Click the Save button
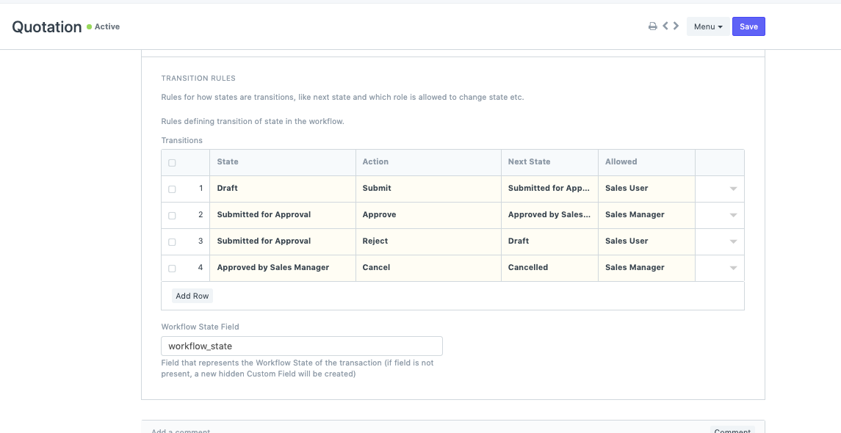841x433 pixels. pos(748,26)
